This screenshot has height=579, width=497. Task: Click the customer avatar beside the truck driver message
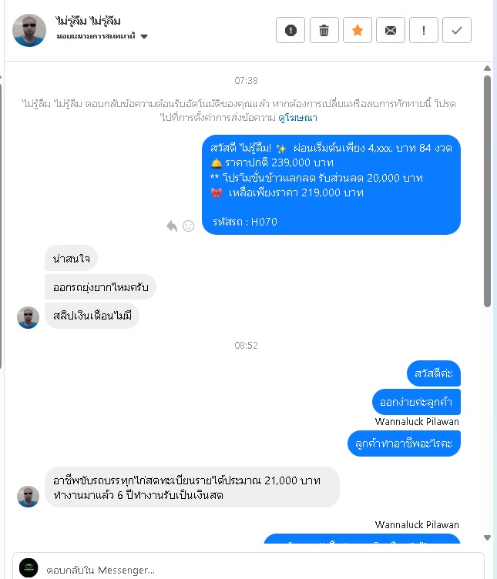tap(28, 497)
